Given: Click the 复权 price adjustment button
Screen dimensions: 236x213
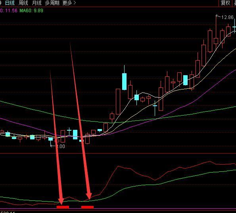Looking at the screenshot, I should (225, 3).
